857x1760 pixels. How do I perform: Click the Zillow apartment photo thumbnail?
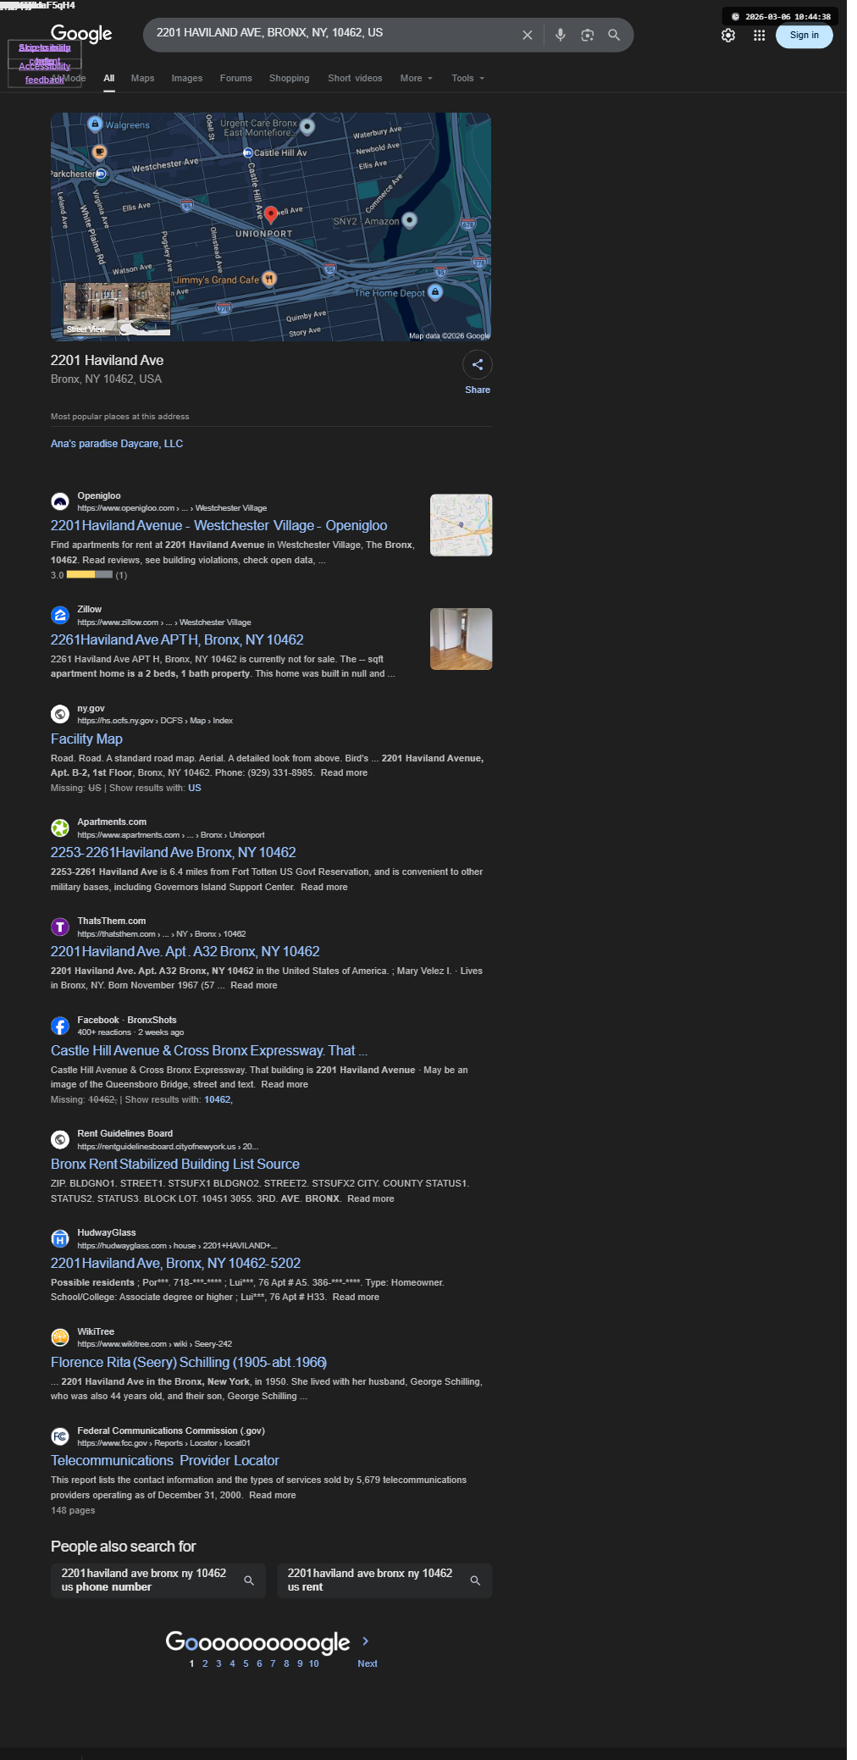click(461, 639)
